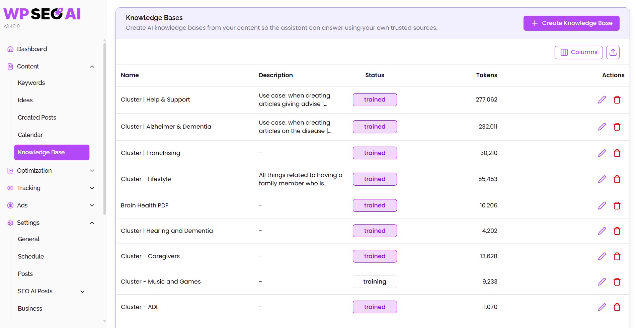Click the trained badge for Brain Health PDF
The width and height of the screenshot is (638, 328).
point(375,205)
